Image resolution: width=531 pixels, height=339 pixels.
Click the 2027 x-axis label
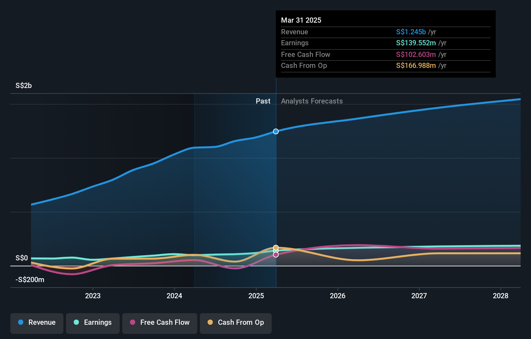(419, 296)
